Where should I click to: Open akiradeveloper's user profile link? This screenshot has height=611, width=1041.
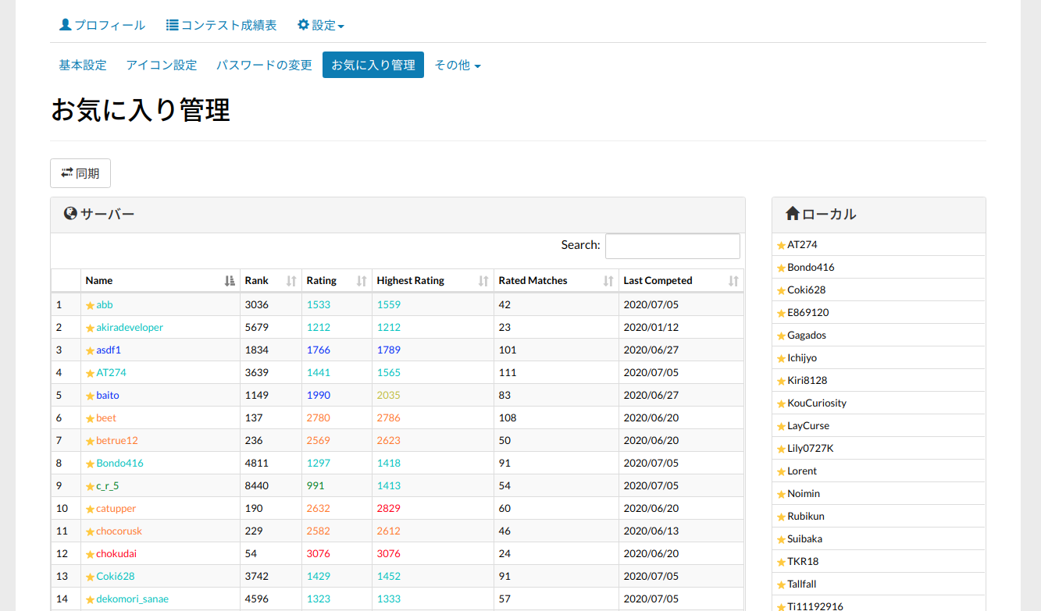(x=130, y=328)
